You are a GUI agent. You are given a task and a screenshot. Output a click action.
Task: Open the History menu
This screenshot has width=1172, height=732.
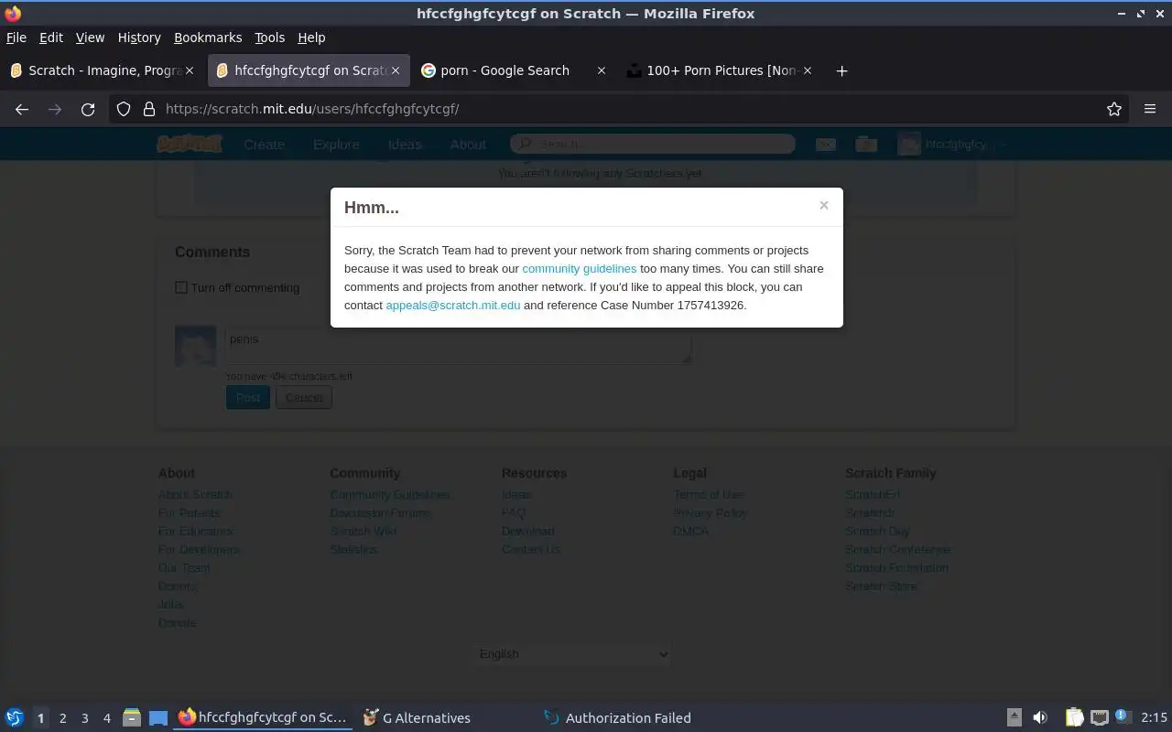(139, 38)
